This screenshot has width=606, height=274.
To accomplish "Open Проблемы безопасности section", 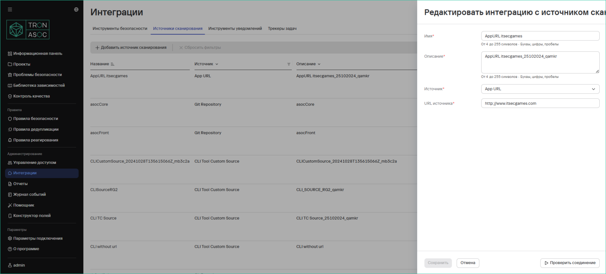I will [x=37, y=75].
